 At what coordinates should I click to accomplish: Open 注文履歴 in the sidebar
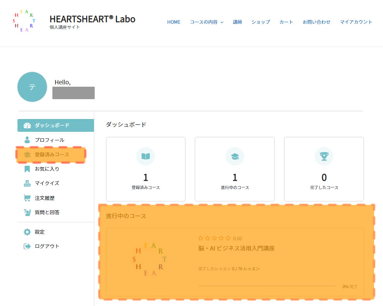pyautogui.click(x=45, y=198)
